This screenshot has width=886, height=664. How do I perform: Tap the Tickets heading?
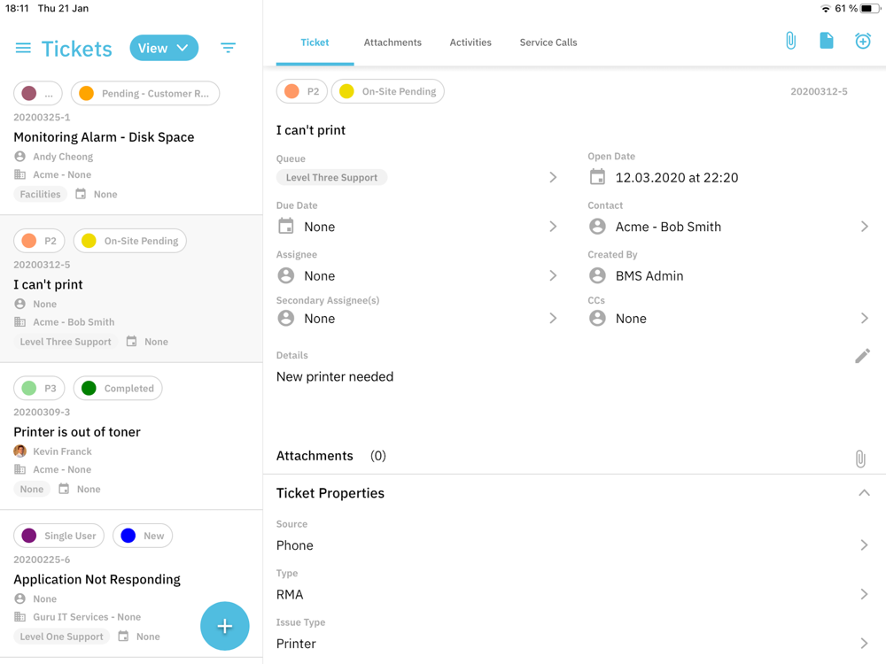pos(77,49)
